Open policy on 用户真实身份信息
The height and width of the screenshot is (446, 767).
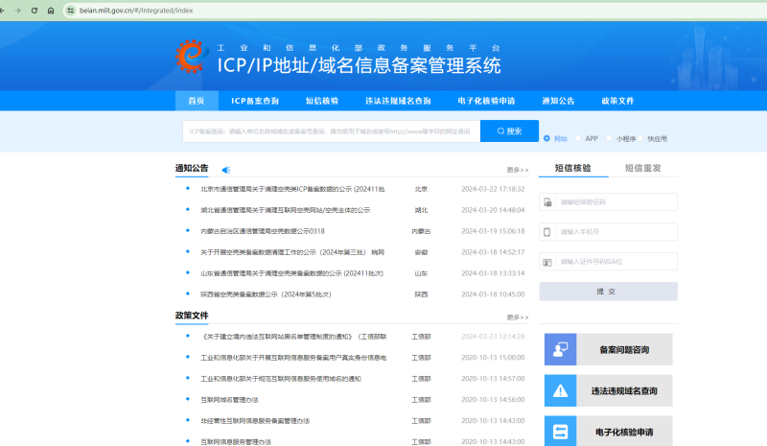[293, 358]
